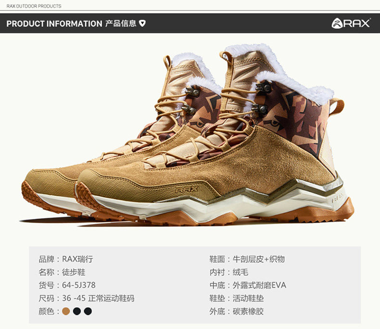
Task: Click the RAX logo in the header
Action: 351,23
